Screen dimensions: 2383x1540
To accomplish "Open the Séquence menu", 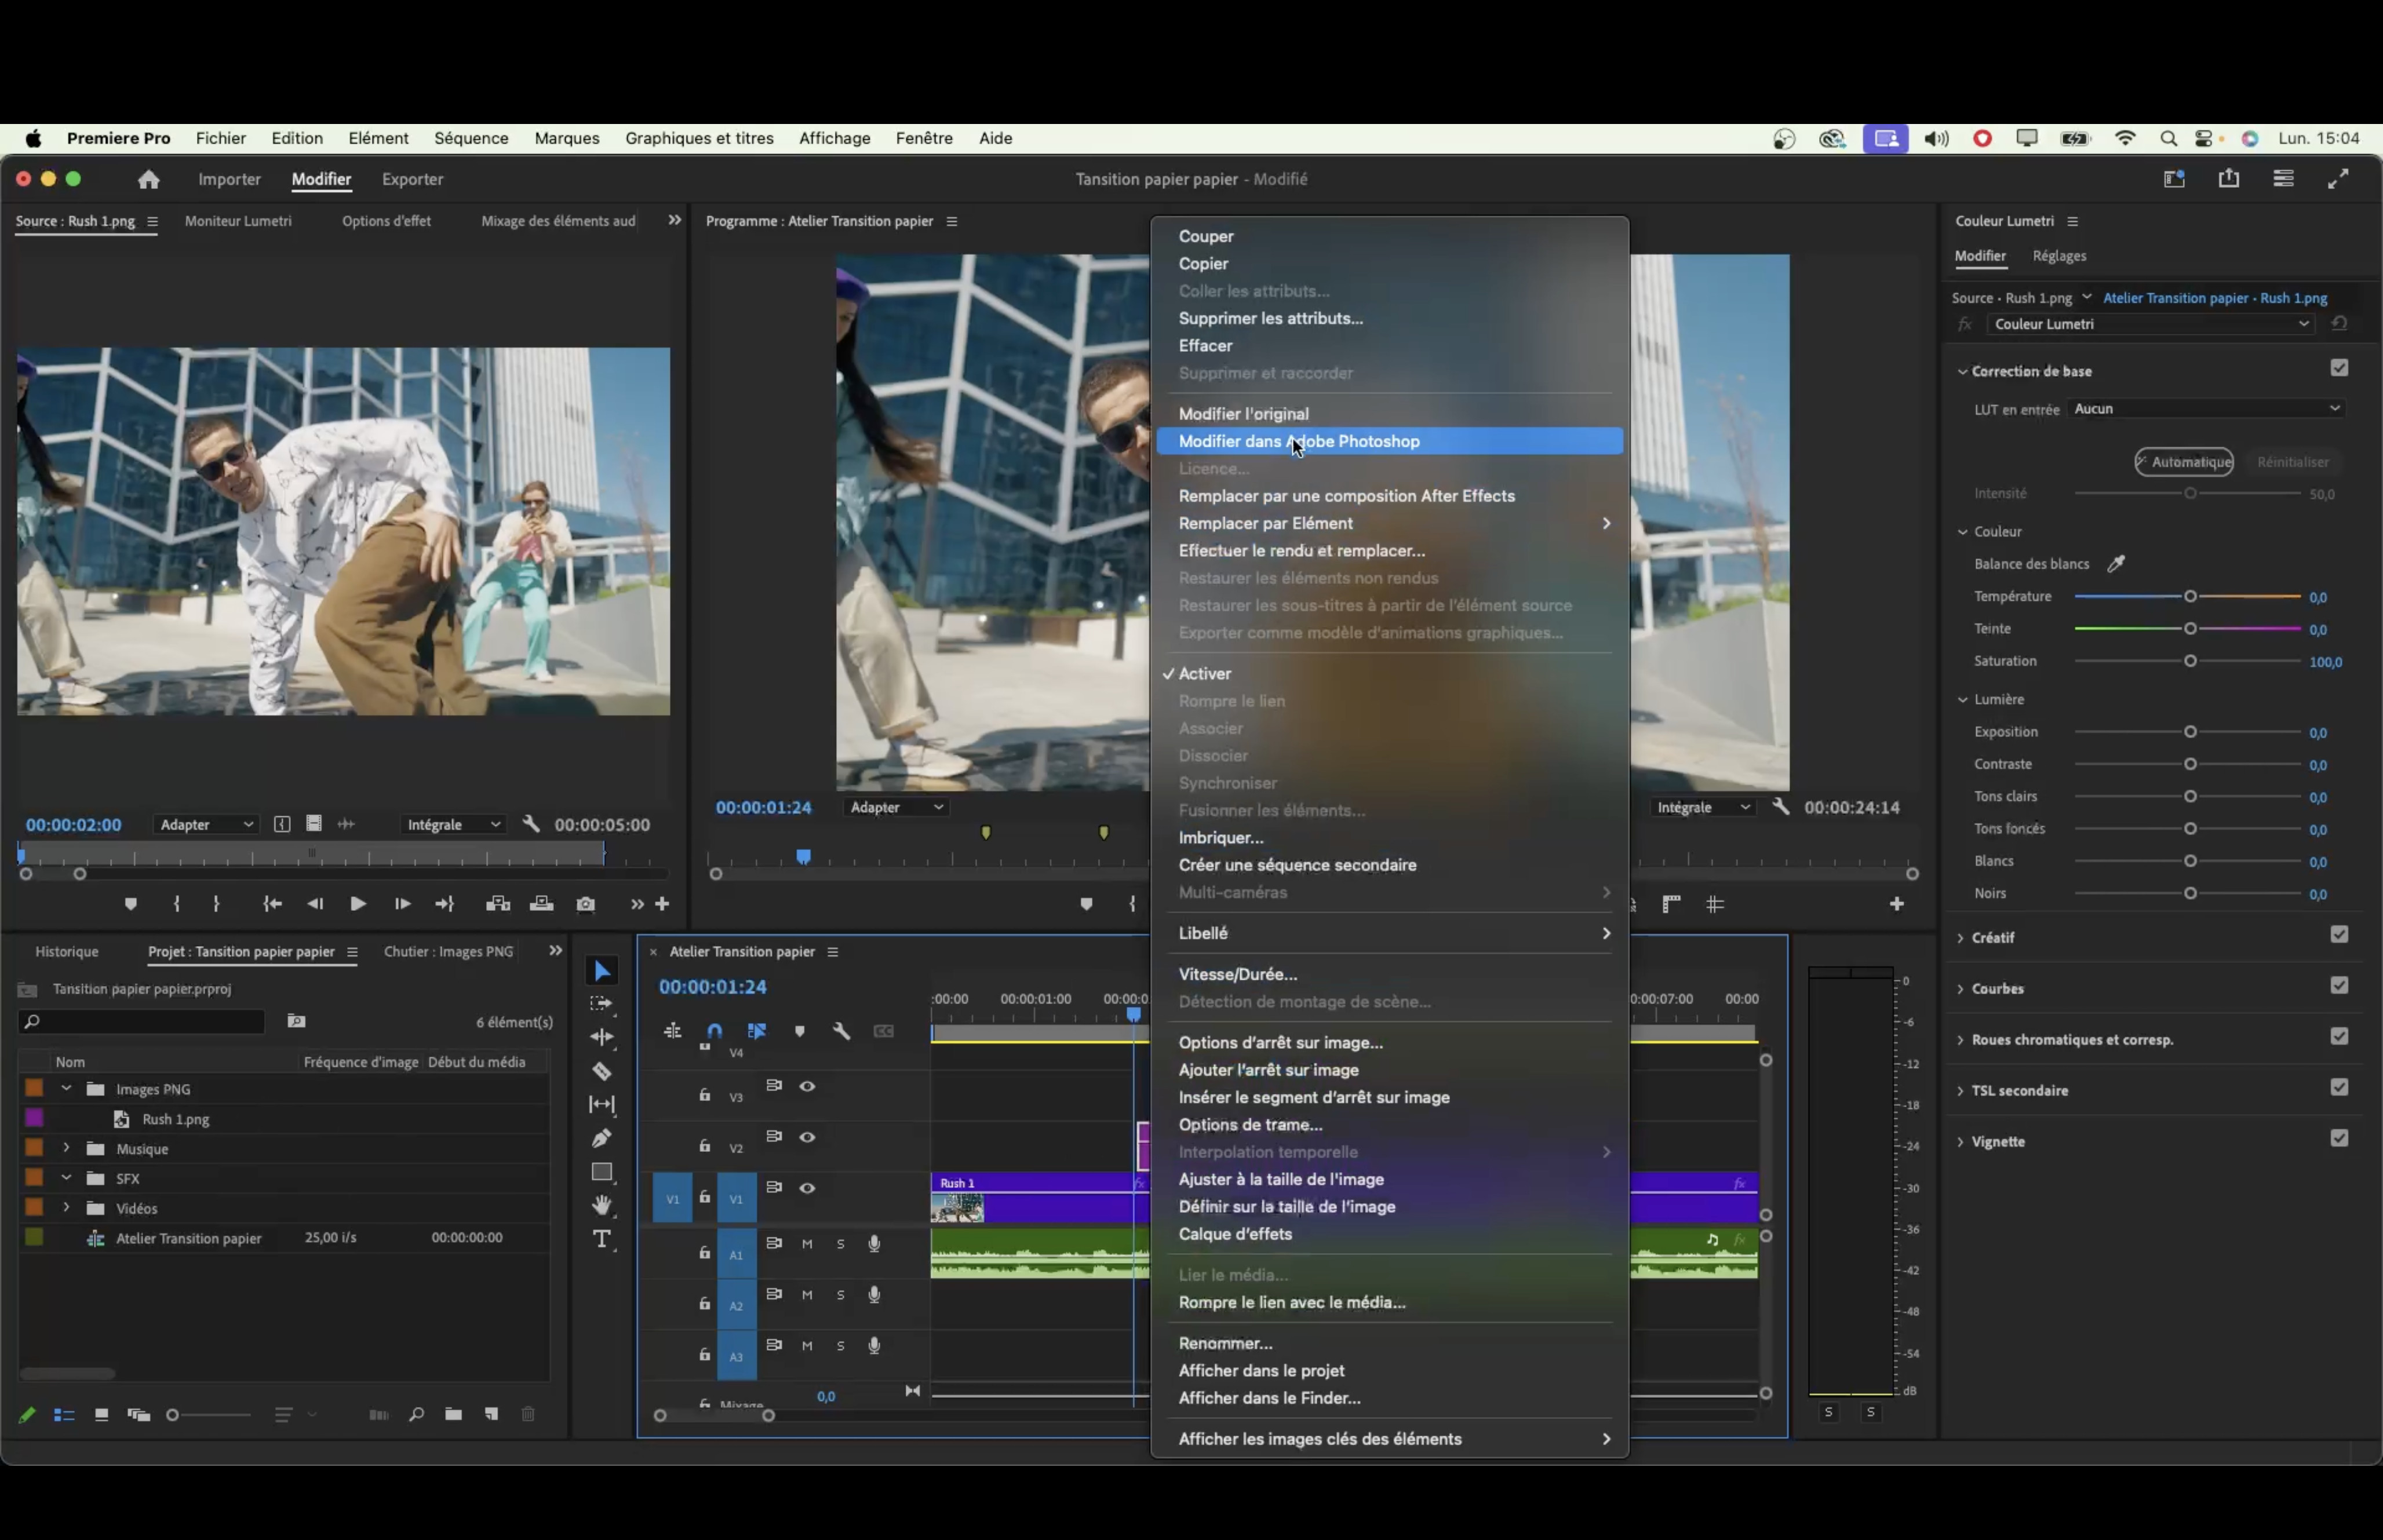I will (471, 138).
